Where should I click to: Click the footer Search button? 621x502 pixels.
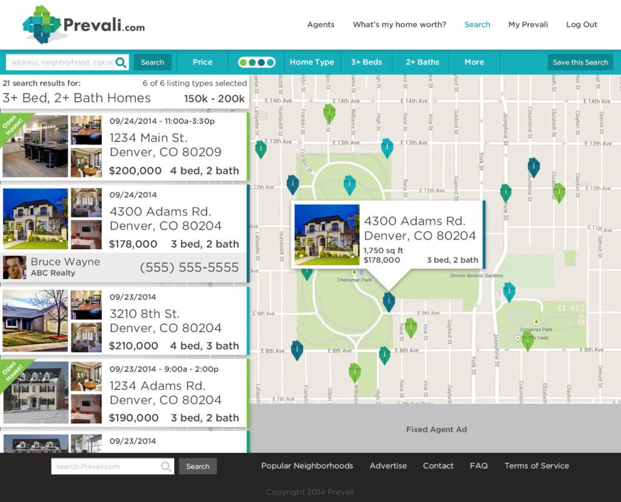198,466
